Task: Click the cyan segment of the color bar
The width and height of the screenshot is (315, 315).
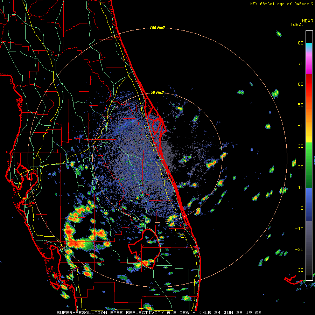Action: 309,46
